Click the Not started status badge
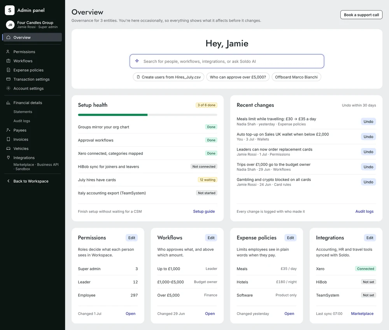 pos(207,193)
